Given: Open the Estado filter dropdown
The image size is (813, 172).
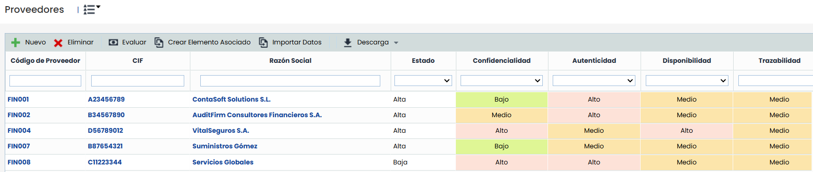Looking at the screenshot, I should (x=423, y=81).
